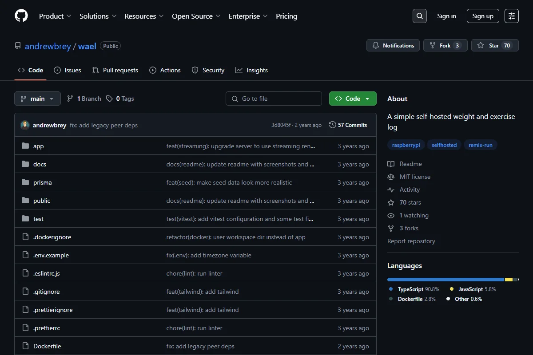Open the raspberrypi topic tag
Image resolution: width=533 pixels, height=355 pixels.
[406, 145]
